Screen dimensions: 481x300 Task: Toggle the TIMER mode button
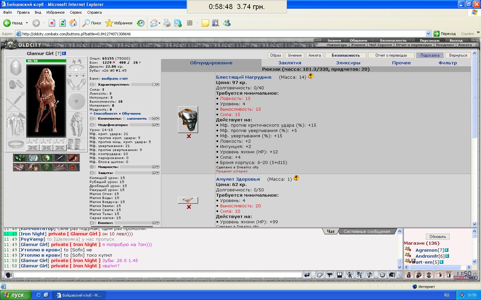471,278
